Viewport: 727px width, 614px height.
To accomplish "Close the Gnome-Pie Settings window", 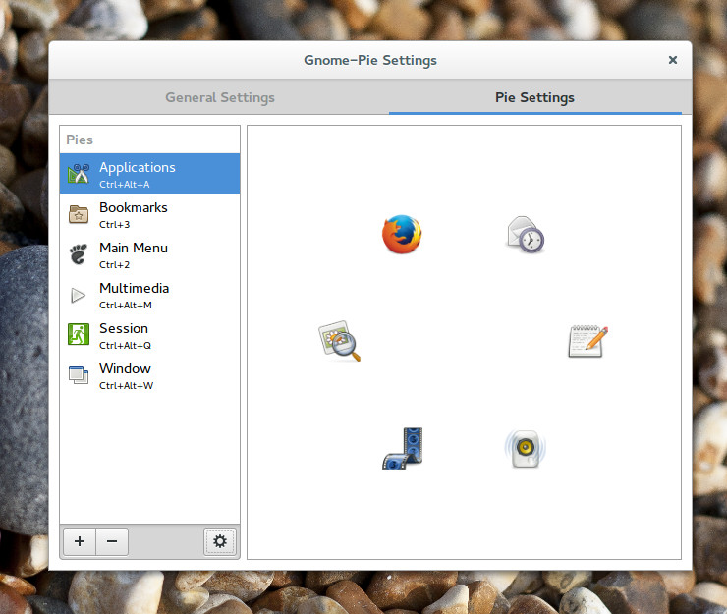I will (673, 60).
